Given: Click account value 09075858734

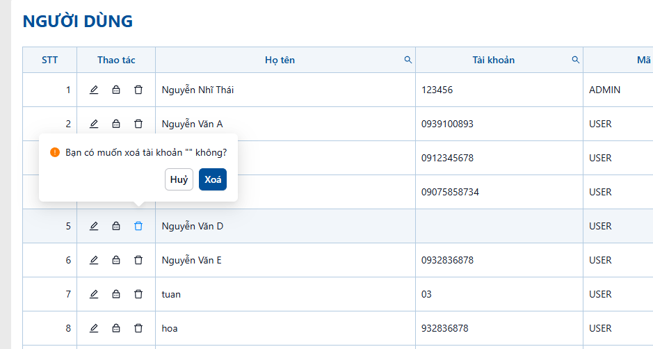Looking at the screenshot, I should (450, 192).
